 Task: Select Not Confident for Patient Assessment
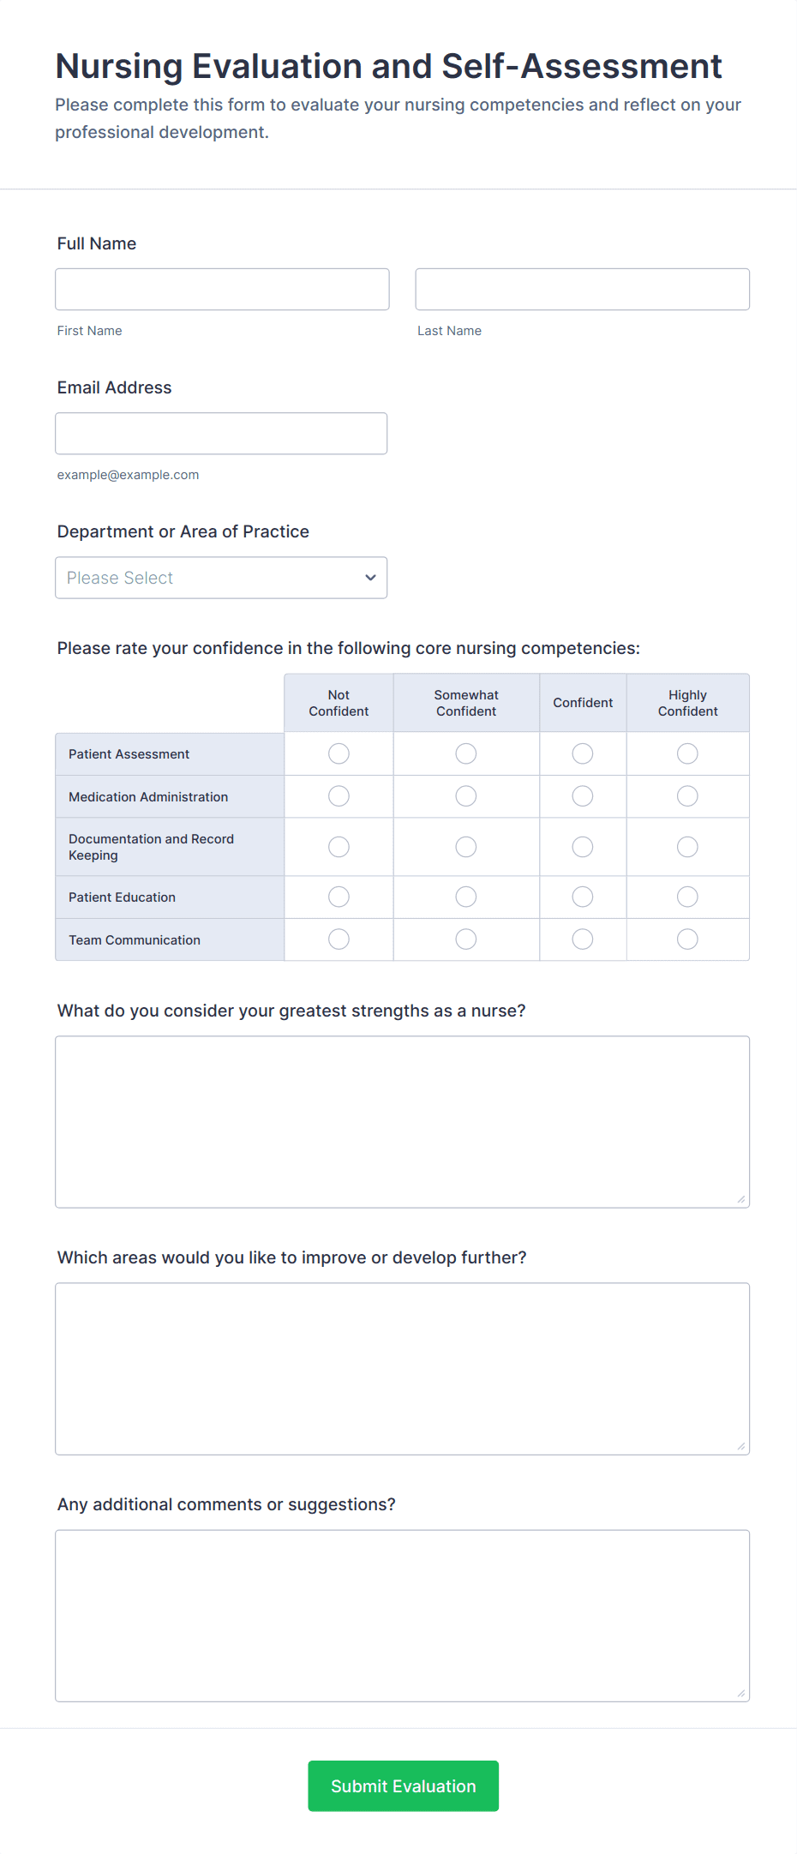[x=339, y=753]
